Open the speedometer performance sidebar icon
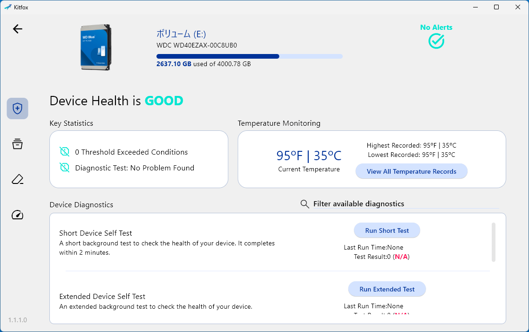 pyautogui.click(x=18, y=215)
